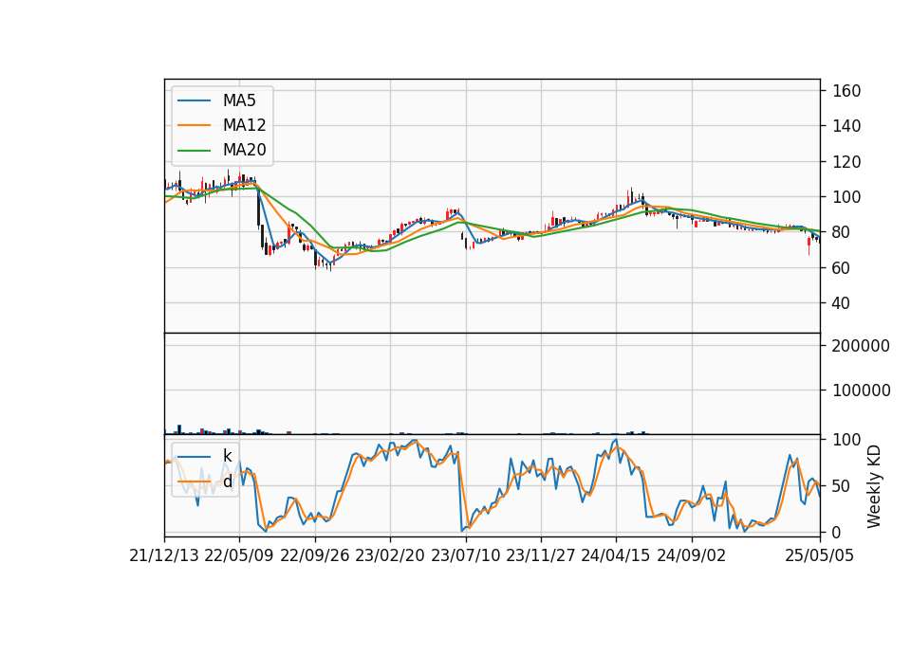This screenshot has width=911, height=654.
Task: Click the Weekly KD axis label
Action: (874, 486)
